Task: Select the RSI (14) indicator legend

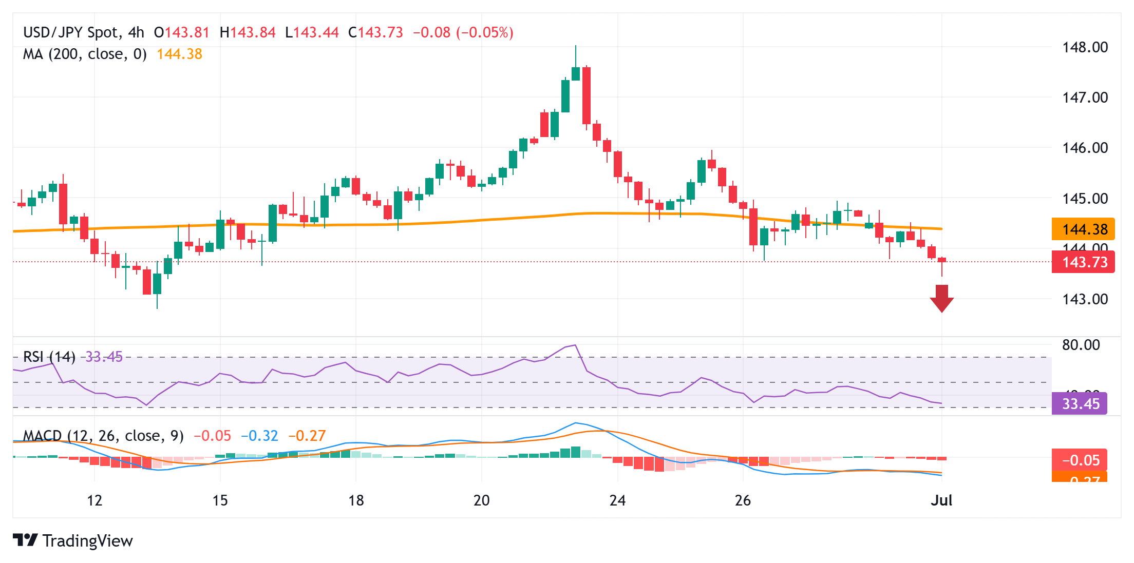Action: point(49,357)
